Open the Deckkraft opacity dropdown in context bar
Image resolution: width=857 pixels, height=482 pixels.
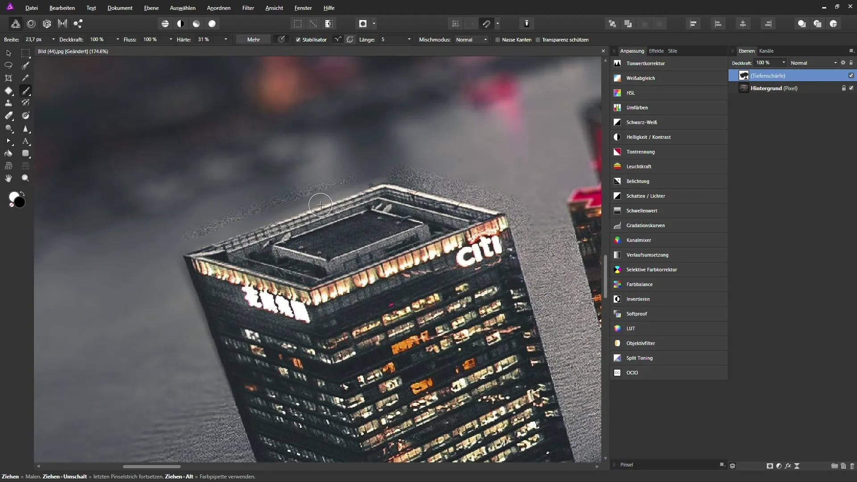[x=118, y=40]
